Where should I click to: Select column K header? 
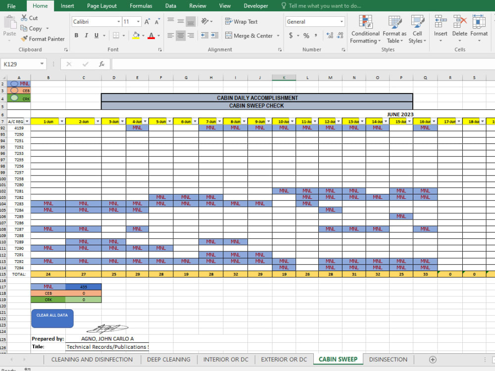(x=284, y=78)
